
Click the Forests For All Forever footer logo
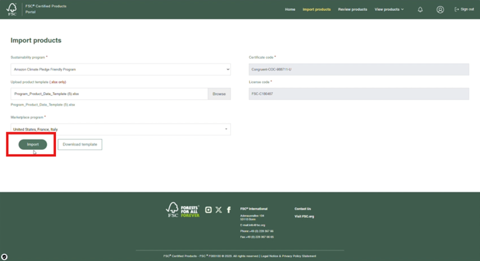click(183, 210)
